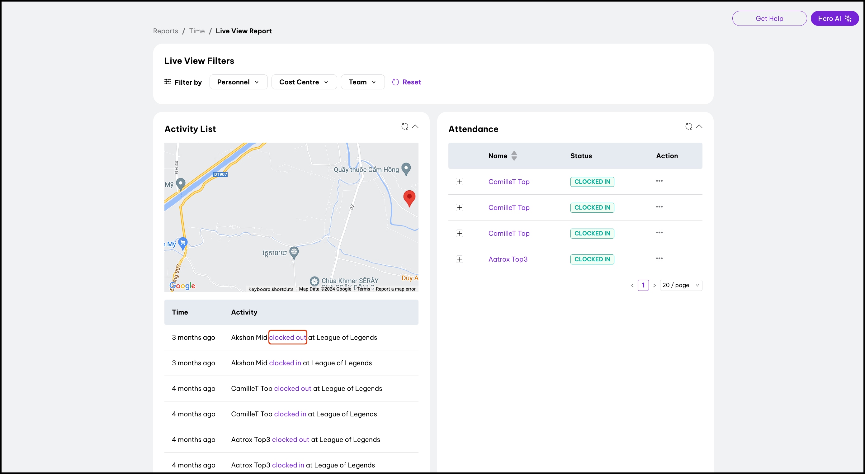
Task: Open the Cost Centre filter dropdown
Action: (304, 82)
